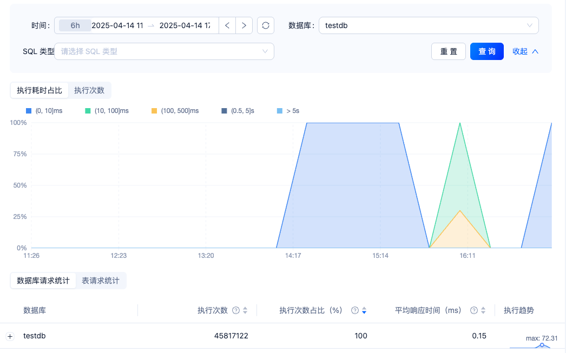Open the 数据库 dropdown showing testdb
Viewport: 566px width, 353px height.
428,25
